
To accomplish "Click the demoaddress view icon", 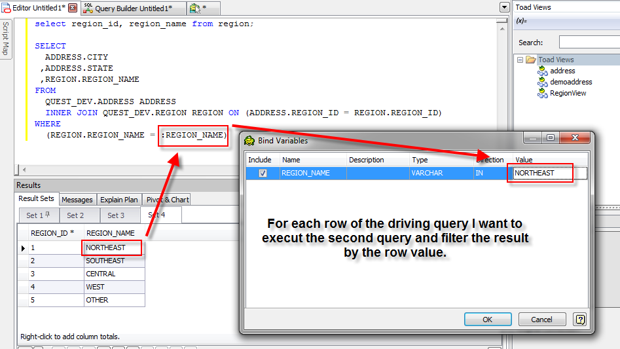I will pyautogui.click(x=543, y=82).
